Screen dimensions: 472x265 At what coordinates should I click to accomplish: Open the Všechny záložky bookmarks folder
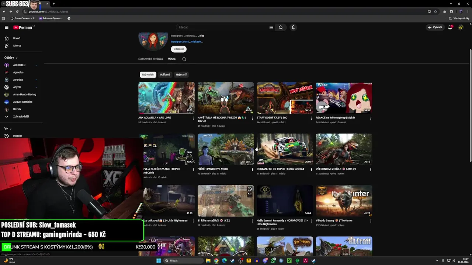tap(459, 18)
